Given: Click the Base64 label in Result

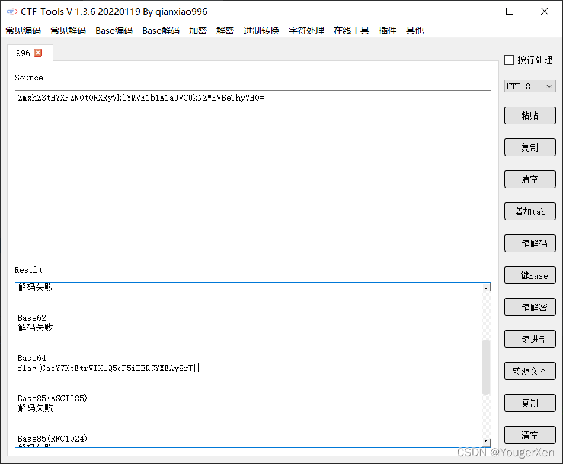Looking at the screenshot, I should [32, 358].
